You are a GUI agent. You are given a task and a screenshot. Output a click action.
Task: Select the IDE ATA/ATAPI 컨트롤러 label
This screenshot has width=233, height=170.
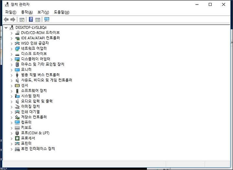[40, 38]
